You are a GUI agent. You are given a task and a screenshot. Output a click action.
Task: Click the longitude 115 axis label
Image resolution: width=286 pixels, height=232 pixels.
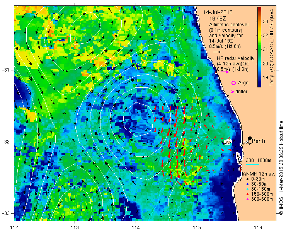tap(197, 228)
